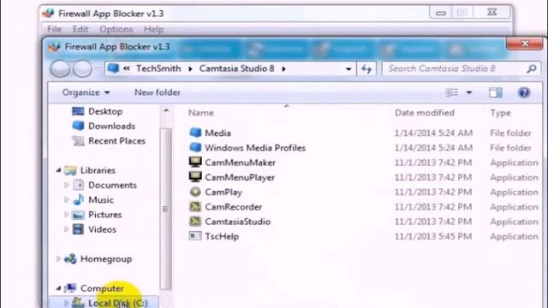Click the 'File folder' type of Media
This screenshot has width=548, height=308.
510,133
